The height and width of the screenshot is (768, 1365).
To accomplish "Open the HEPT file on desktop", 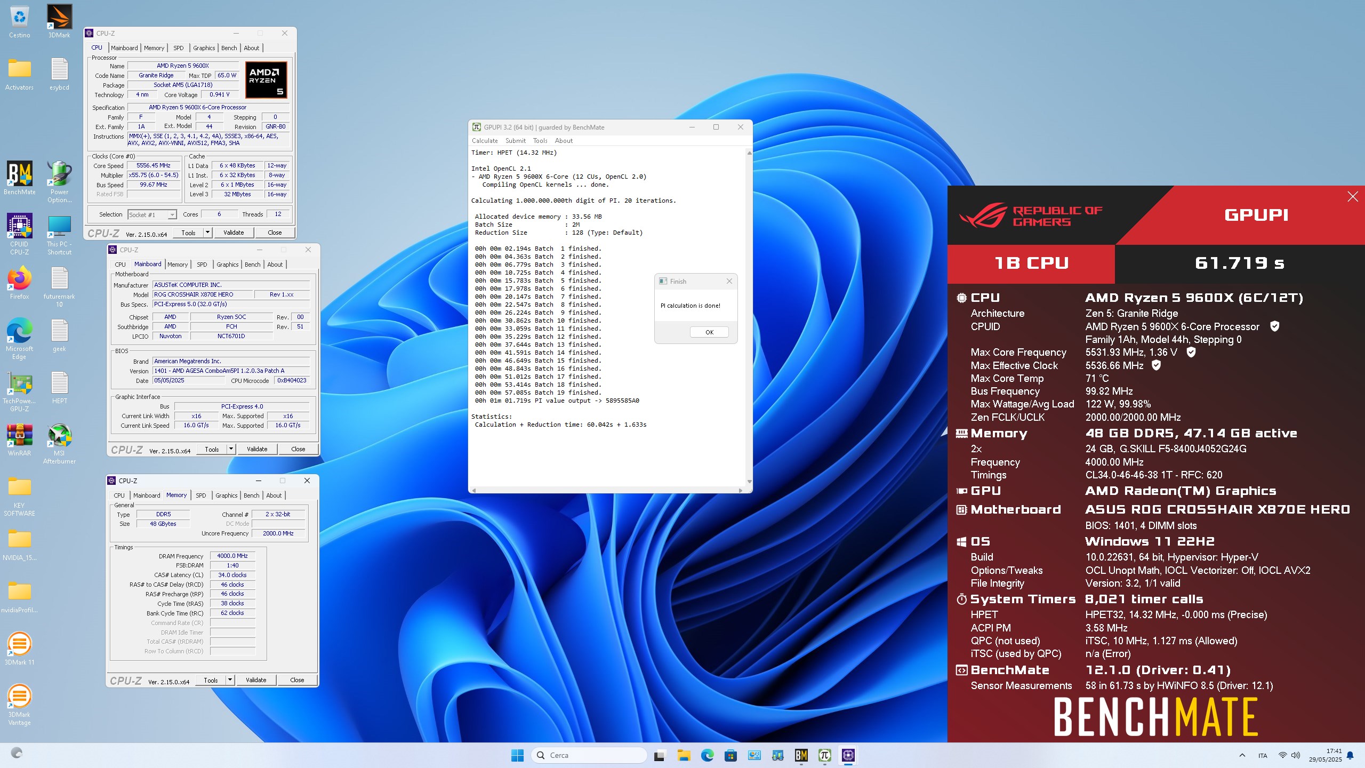I will [59, 387].
